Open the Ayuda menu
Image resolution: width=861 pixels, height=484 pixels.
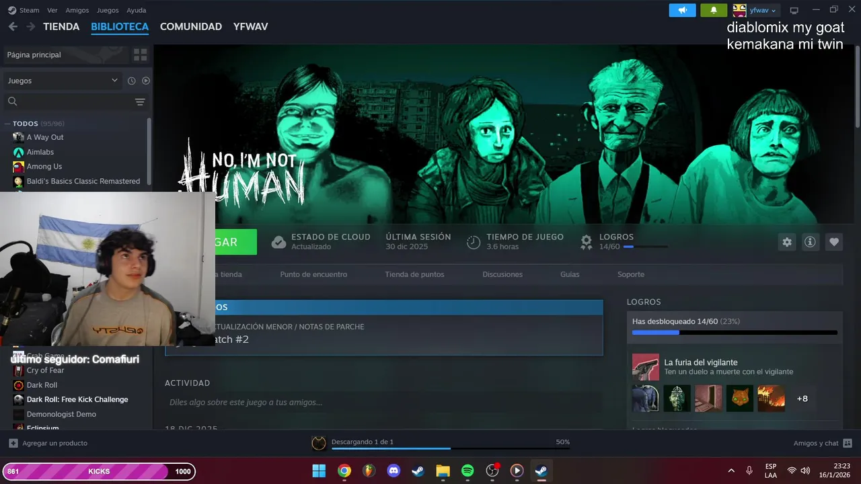[x=137, y=10]
